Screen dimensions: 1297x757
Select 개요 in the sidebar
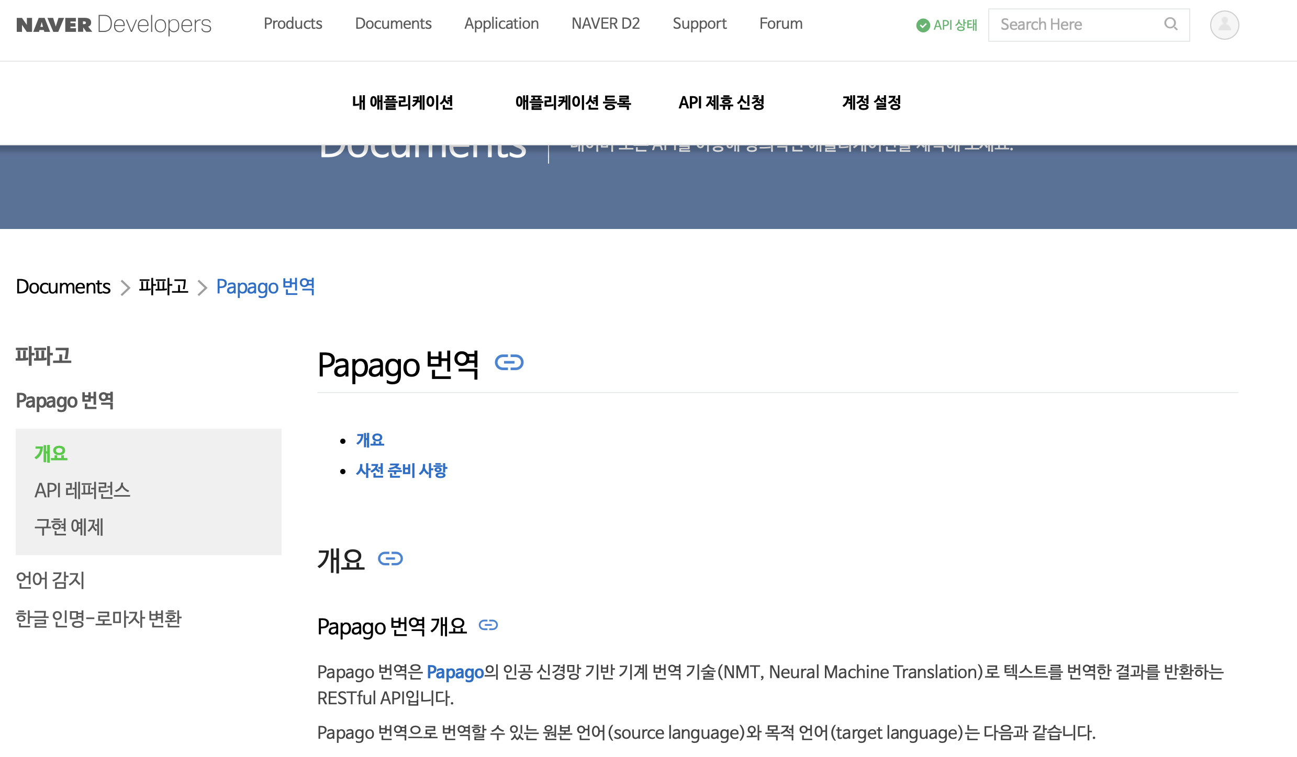(x=51, y=453)
